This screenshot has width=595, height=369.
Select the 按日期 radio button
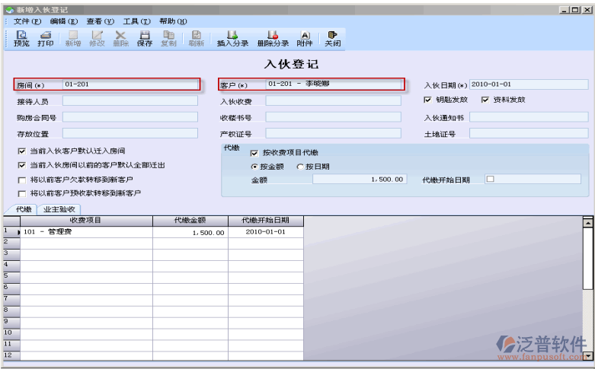point(300,166)
